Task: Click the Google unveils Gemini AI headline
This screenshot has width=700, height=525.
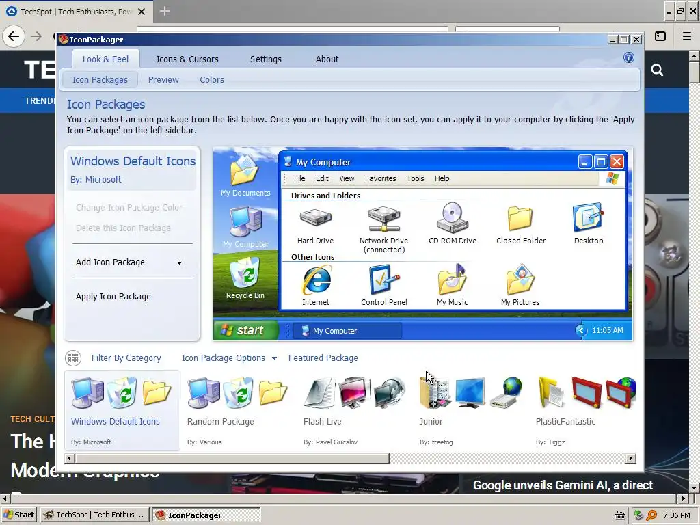Action: coord(563,485)
